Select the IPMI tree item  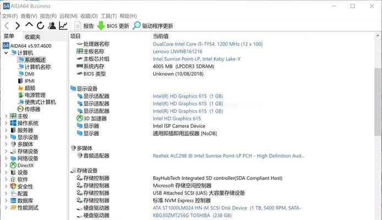(x=26, y=81)
